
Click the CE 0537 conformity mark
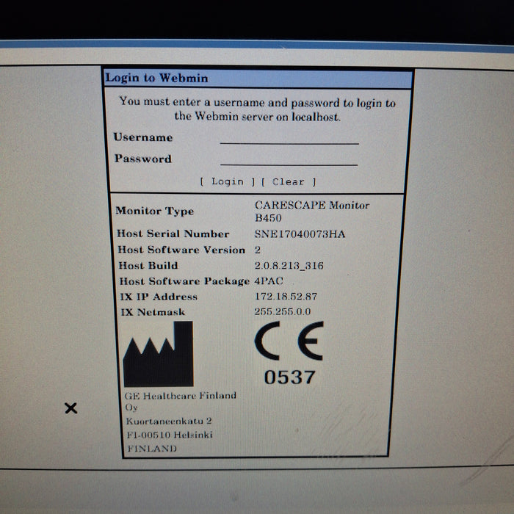[x=289, y=353]
